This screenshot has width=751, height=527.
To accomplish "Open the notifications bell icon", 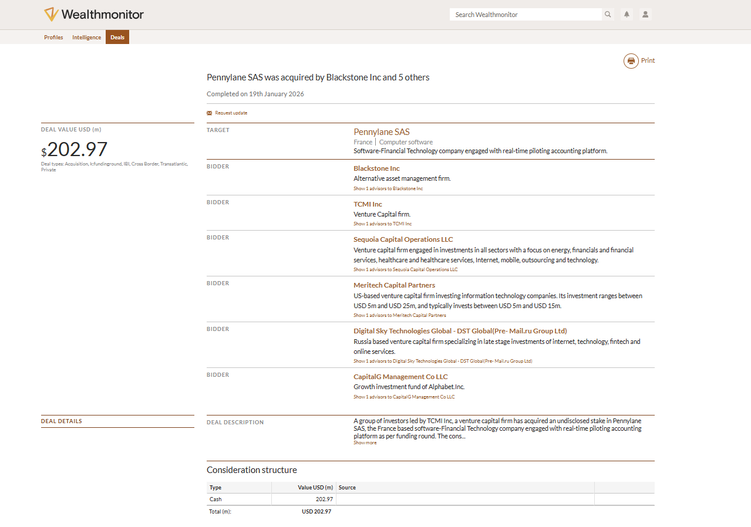I will 627,14.
